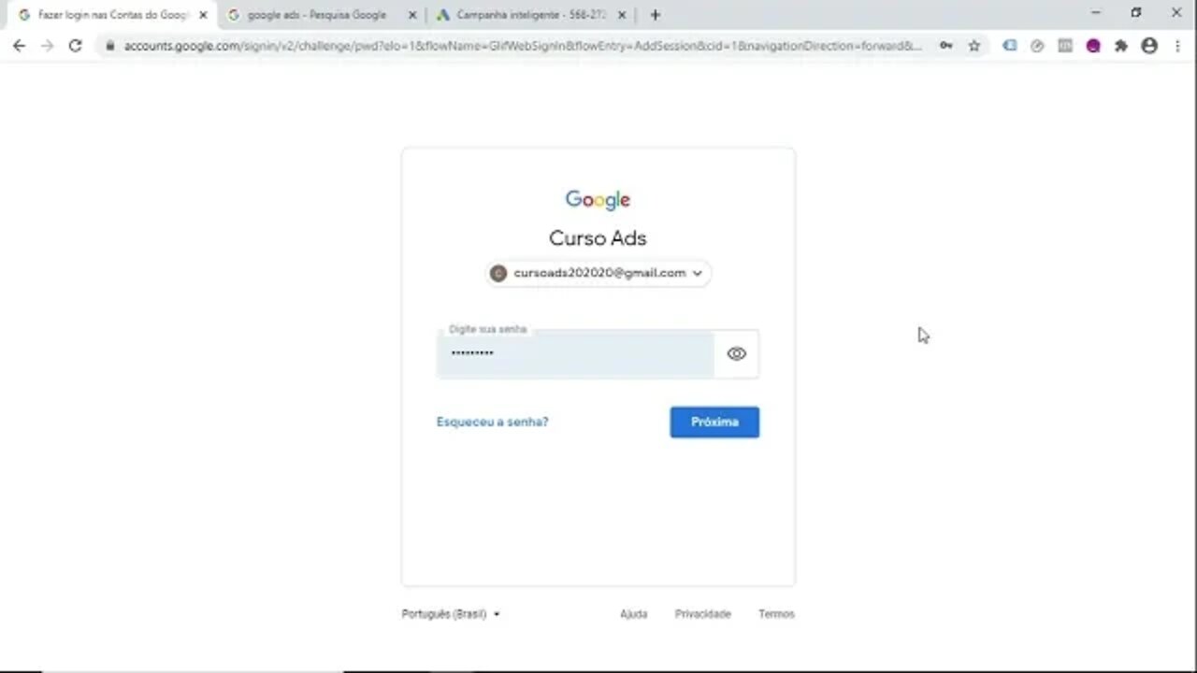Expand the cursoads202020@gmail.com account switcher

[x=598, y=273]
